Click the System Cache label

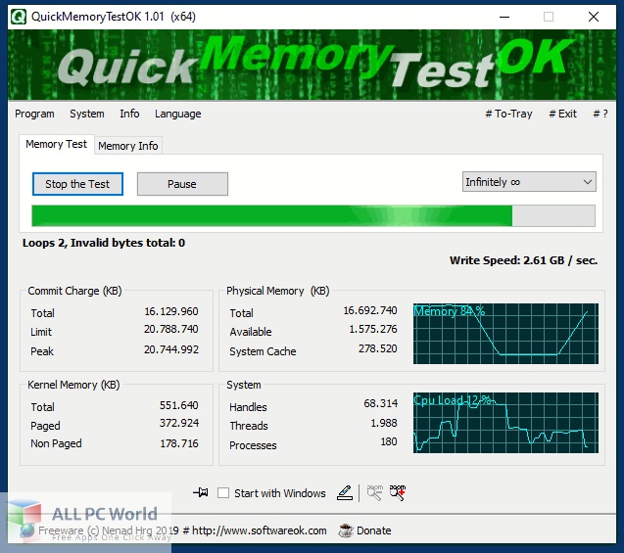[263, 351]
